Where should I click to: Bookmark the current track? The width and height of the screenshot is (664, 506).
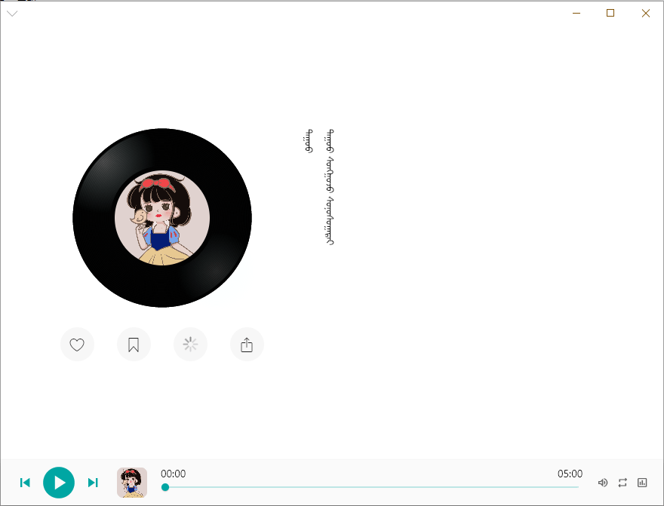pyautogui.click(x=134, y=345)
